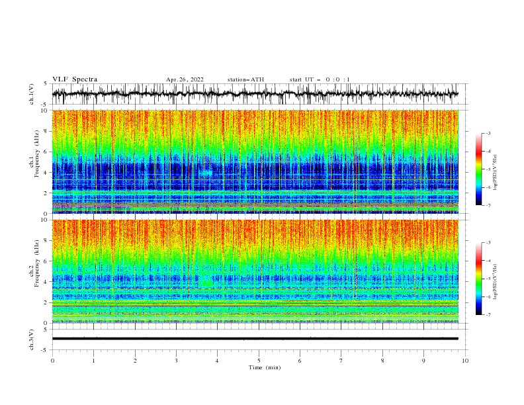Click the ch.1 'Frequency (kHz)' axis label
Viewport: 524px width, 405px height.
pos(36,154)
